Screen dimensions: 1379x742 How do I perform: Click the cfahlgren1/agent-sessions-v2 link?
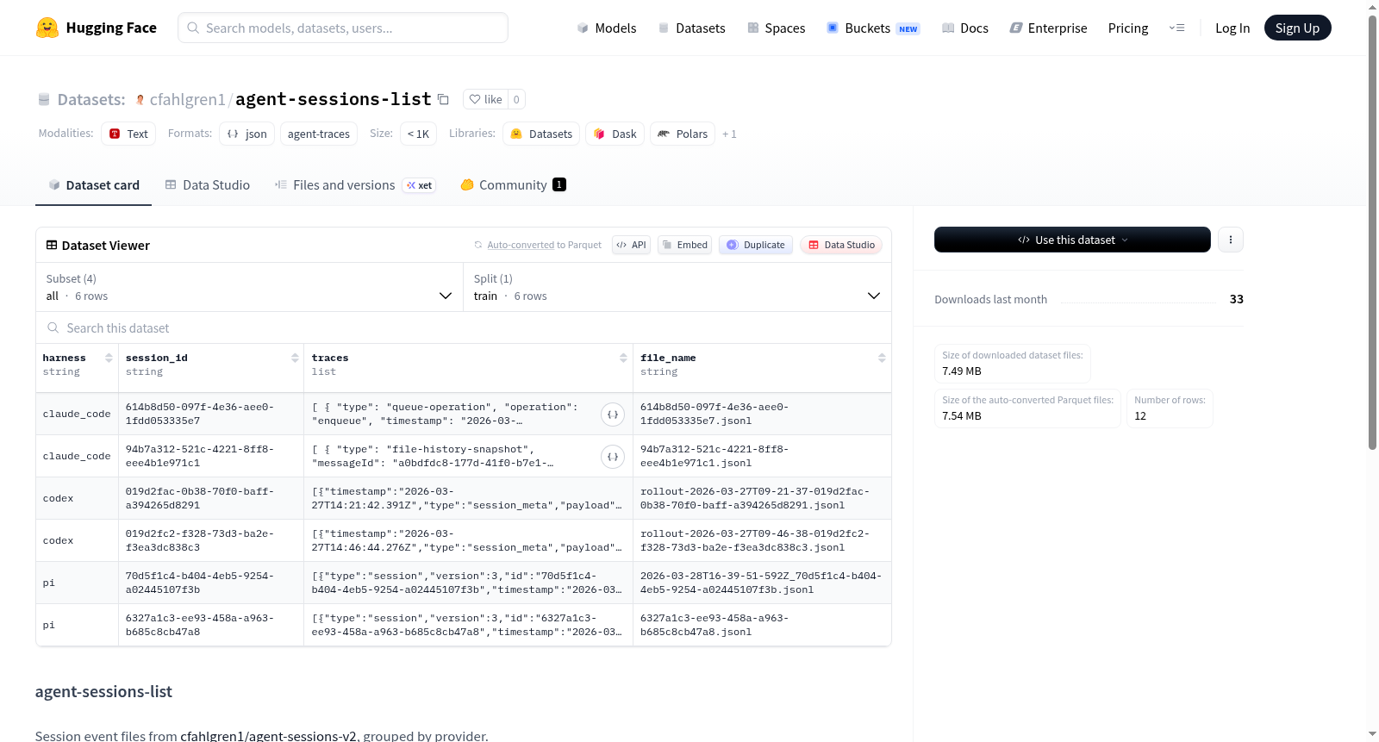(x=268, y=735)
